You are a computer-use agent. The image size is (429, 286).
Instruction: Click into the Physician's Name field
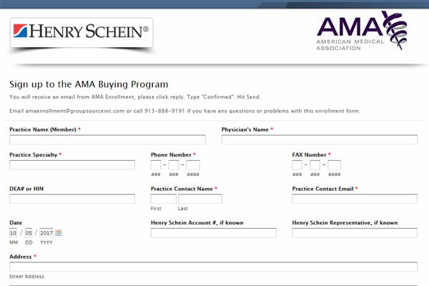(319, 140)
